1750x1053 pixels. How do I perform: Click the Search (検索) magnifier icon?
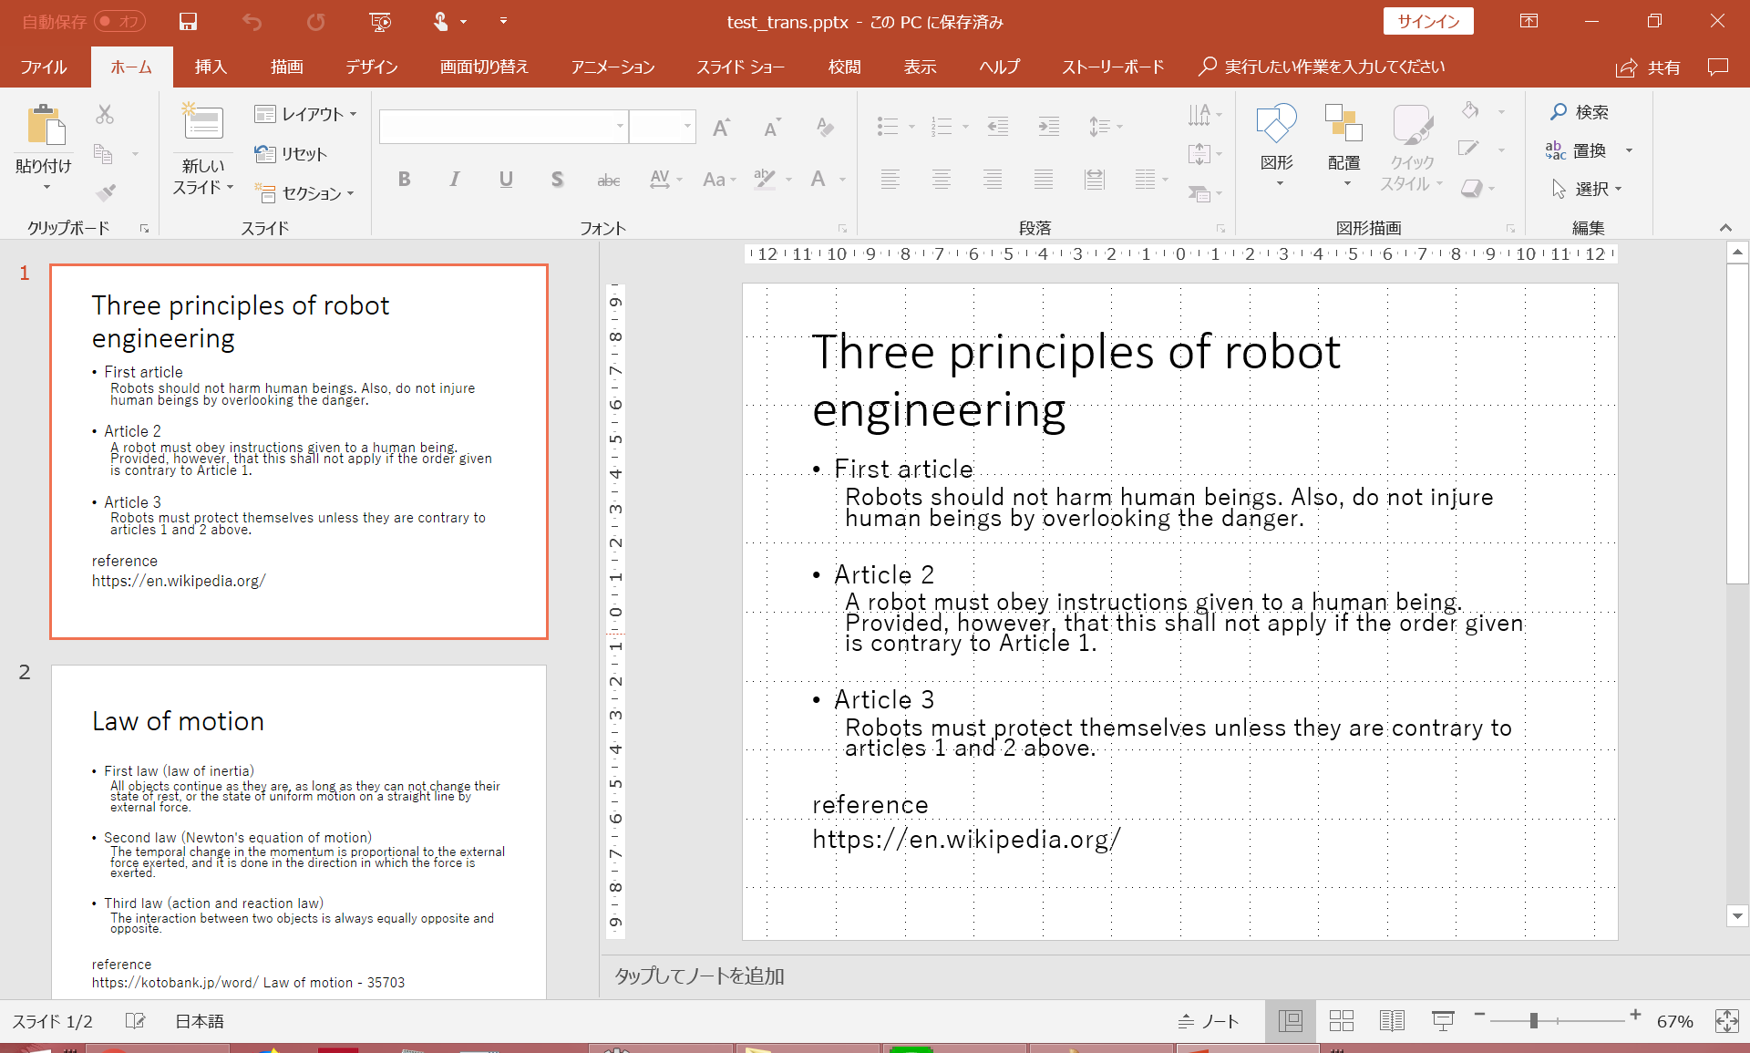tap(1559, 111)
